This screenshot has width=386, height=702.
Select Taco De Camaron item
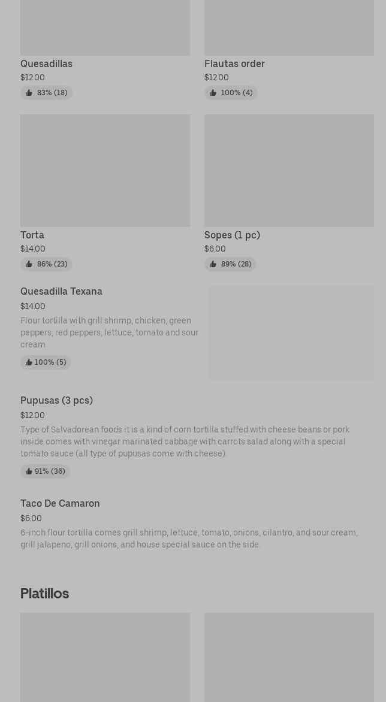tap(60, 504)
